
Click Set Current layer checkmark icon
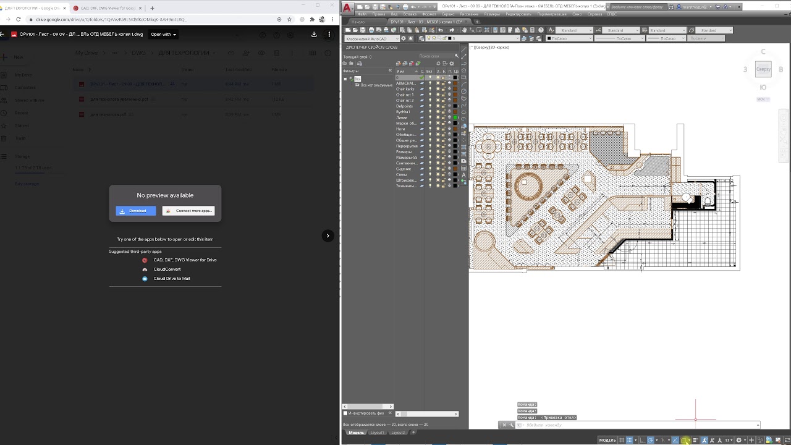[x=418, y=64]
